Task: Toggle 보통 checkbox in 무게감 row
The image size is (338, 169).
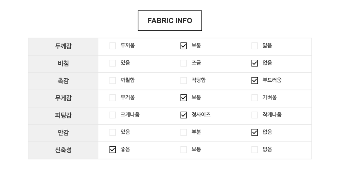Action: [184, 98]
